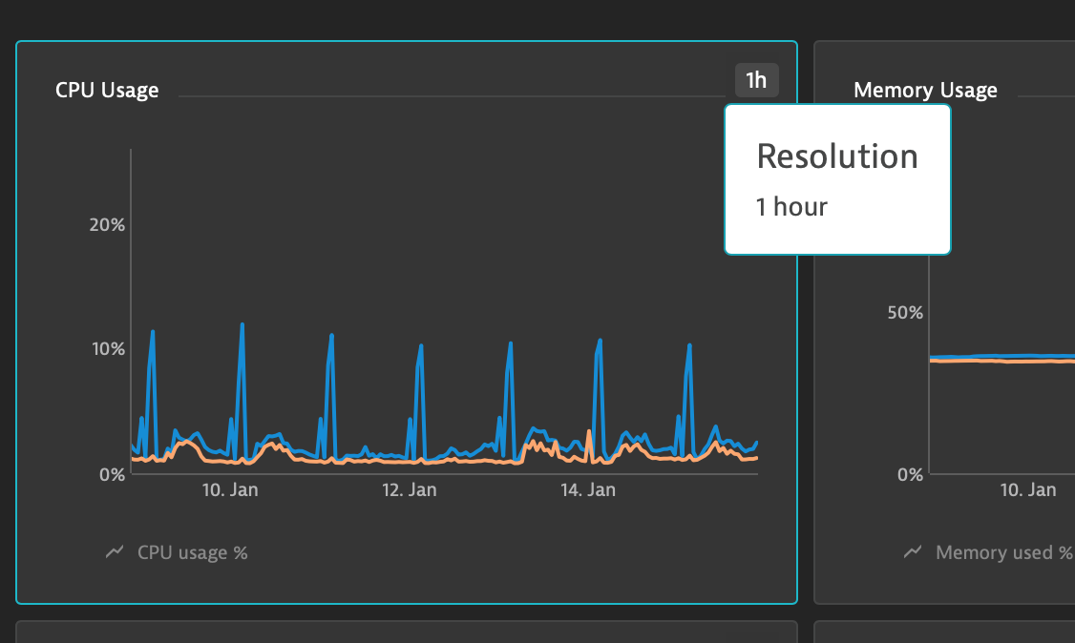1075x643 pixels.
Task: Click the CPU Usage tile title
Action: point(107,91)
